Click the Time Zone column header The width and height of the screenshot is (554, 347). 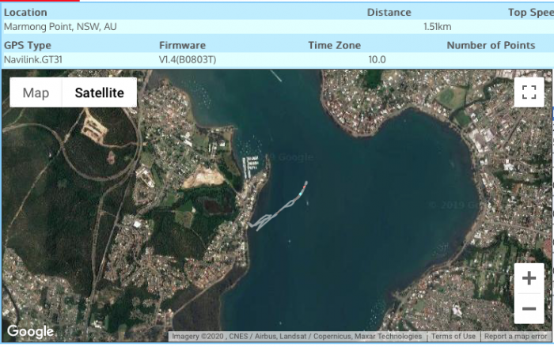pyautogui.click(x=334, y=45)
